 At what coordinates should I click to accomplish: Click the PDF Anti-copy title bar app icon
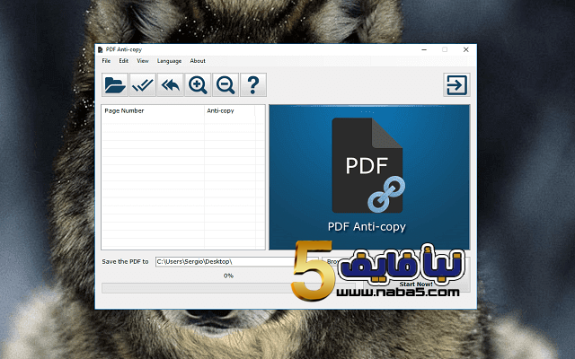tap(100, 49)
